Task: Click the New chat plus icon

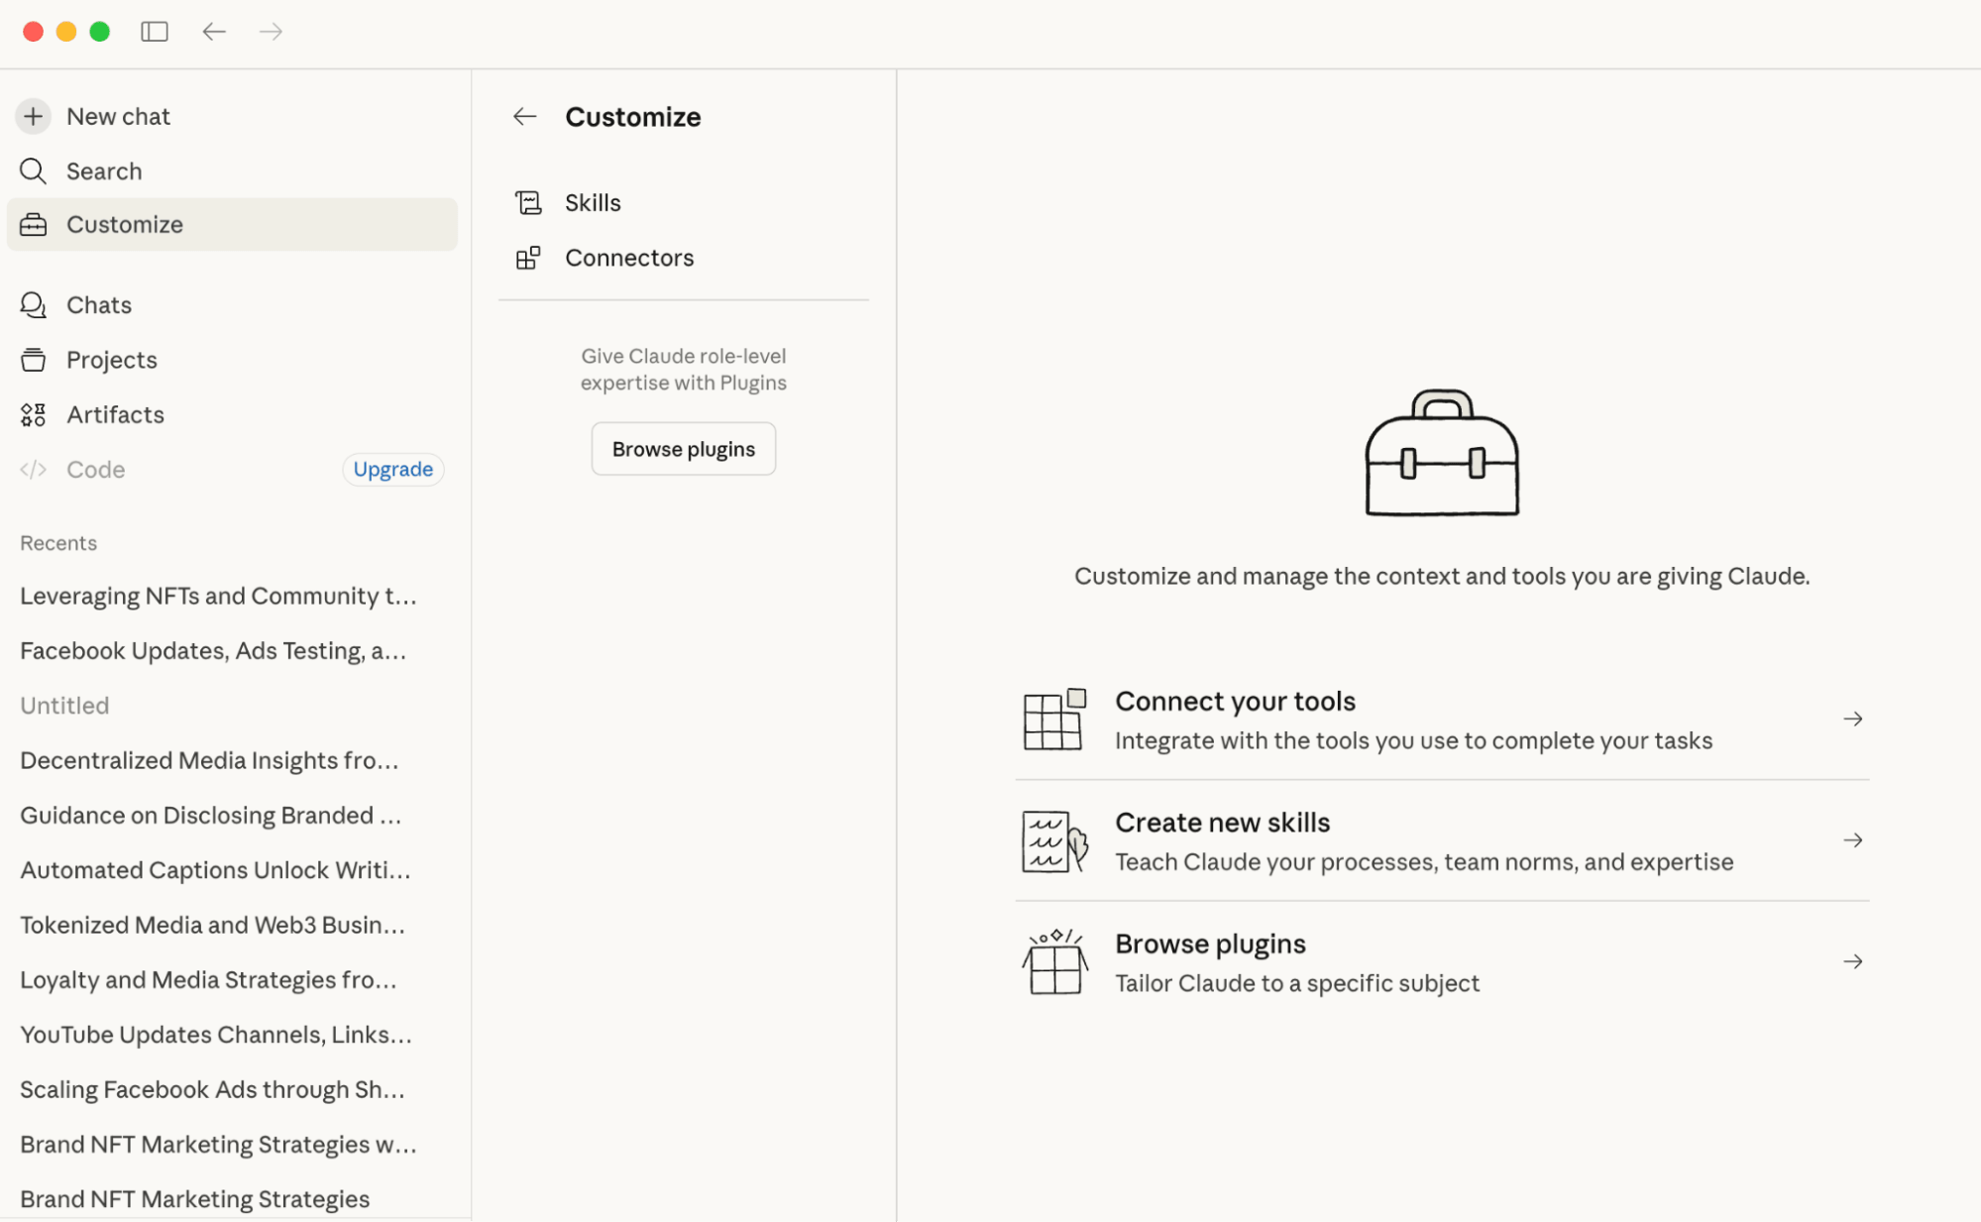Action: [x=33, y=116]
